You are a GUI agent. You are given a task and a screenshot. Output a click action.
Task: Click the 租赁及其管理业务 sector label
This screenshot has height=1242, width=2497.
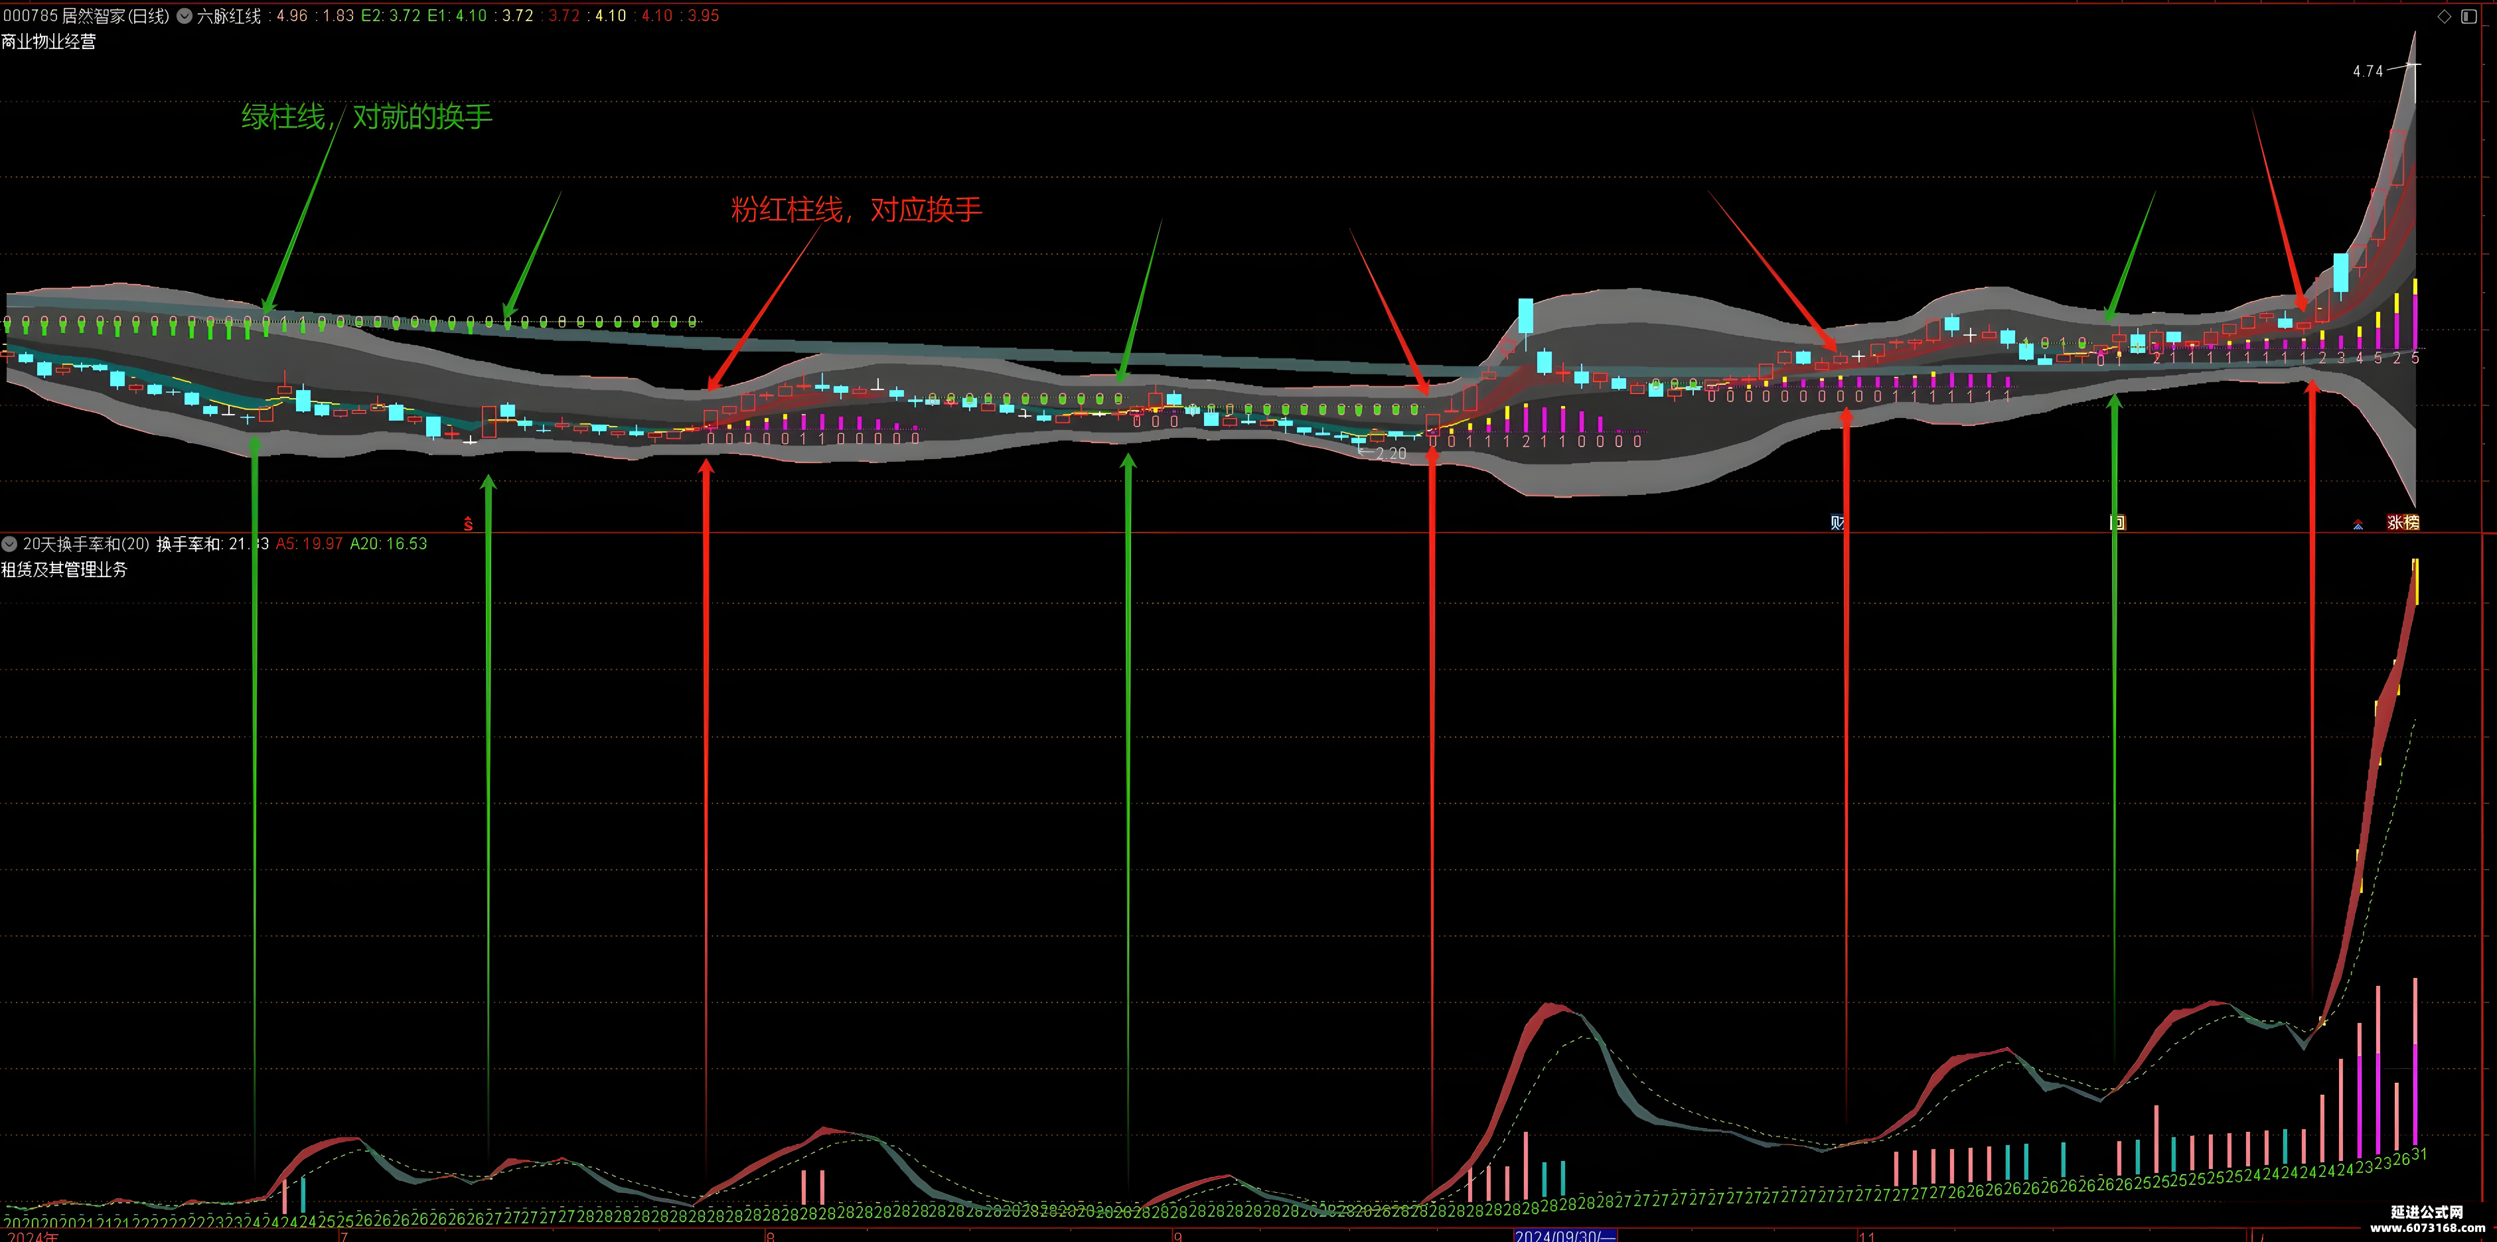[64, 570]
